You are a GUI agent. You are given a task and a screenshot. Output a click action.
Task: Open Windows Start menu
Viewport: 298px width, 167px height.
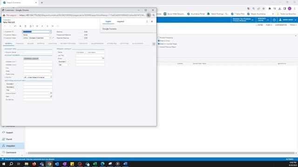click(4, 164)
